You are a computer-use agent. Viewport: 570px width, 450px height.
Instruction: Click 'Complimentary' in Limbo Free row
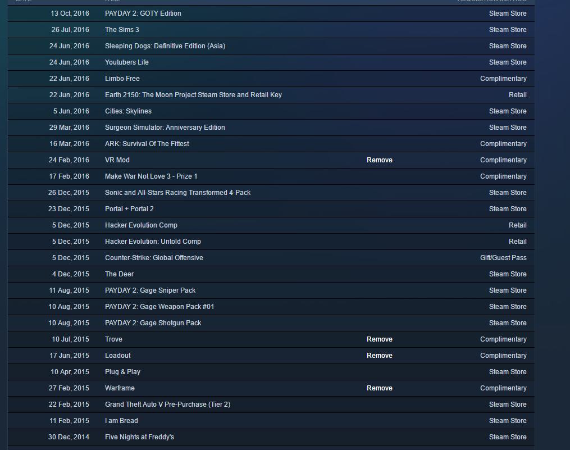click(503, 79)
